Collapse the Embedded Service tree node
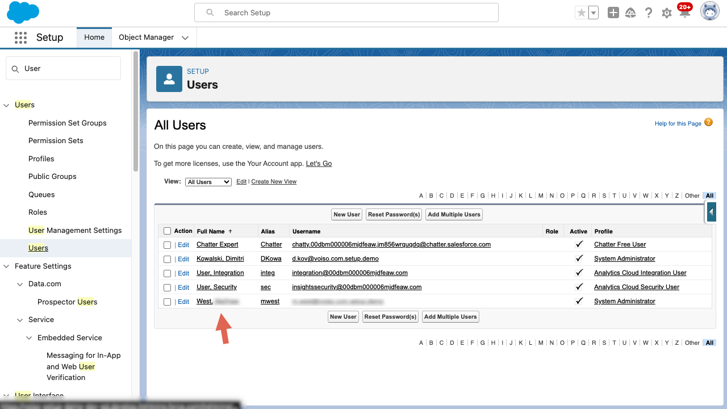The height and width of the screenshot is (409, 727). click(x=29, y=338)
